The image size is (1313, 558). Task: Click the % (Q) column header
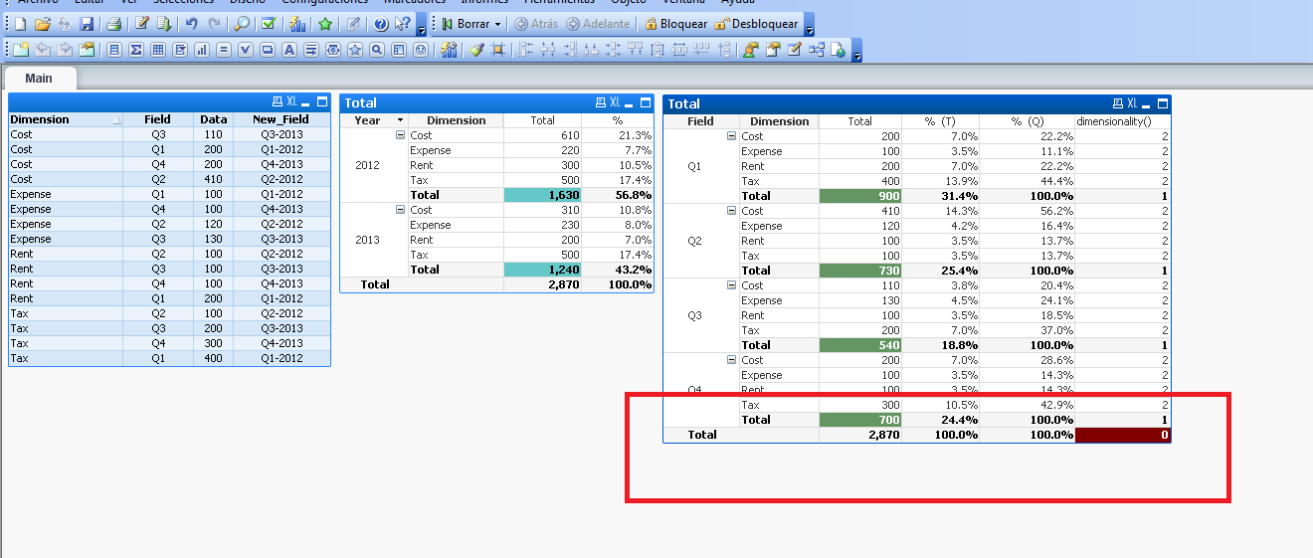1028,121
